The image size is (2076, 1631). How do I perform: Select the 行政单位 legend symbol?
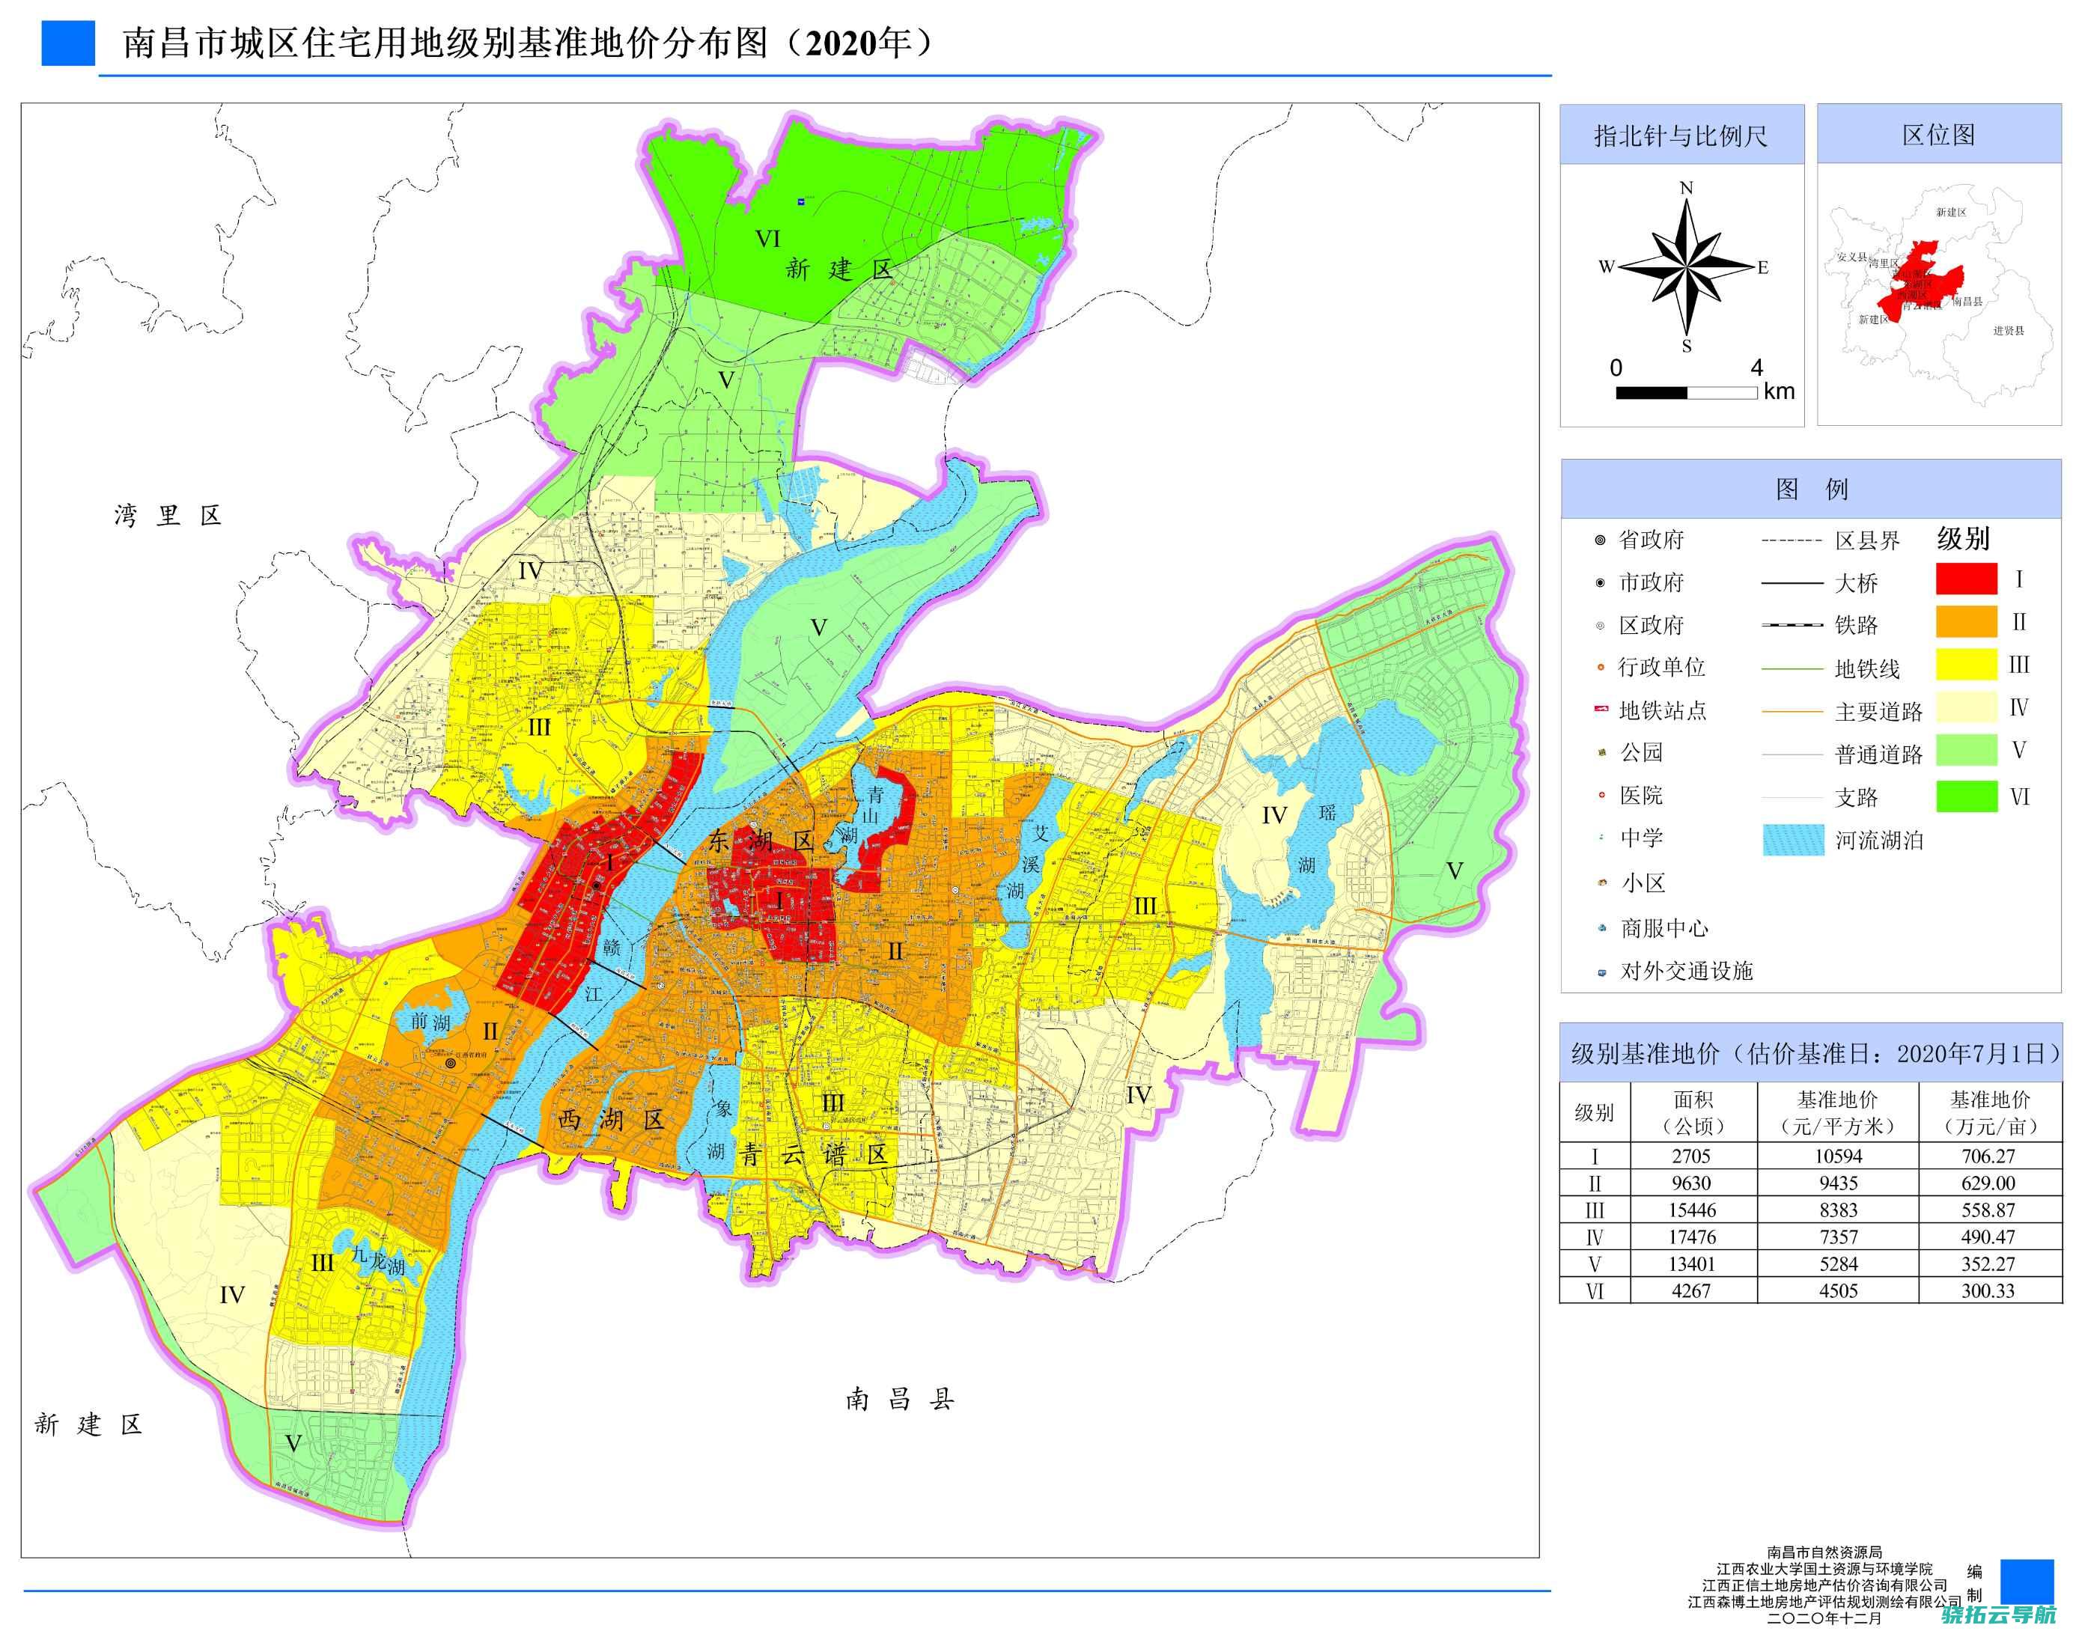(1601, 668)
